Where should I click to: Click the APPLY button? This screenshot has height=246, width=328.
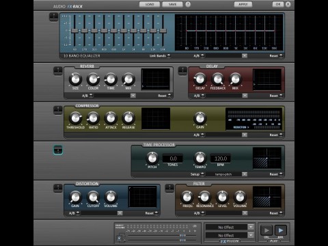(x=243, y=4)
